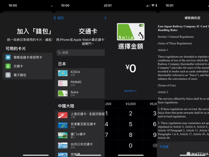Tap 不同意 to decline terms
Screen dimensions: 209x157
(164, 147)
